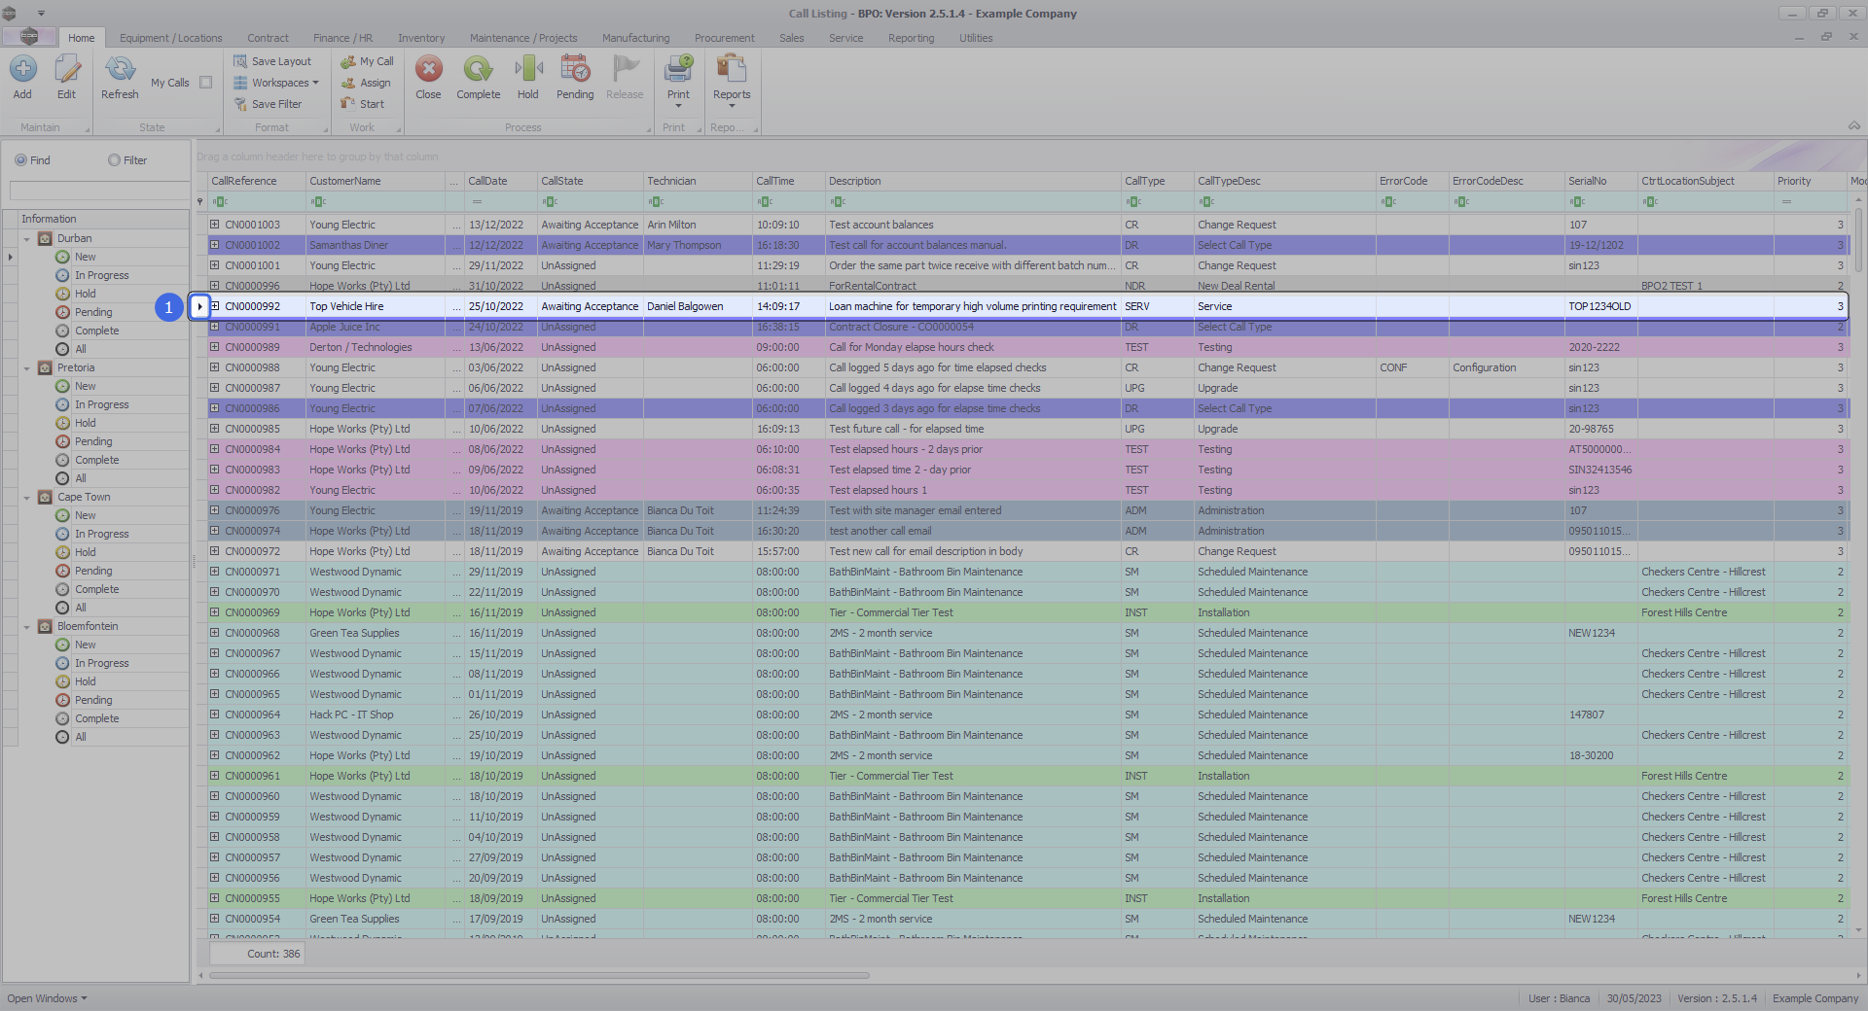Click the Save Layout icon
This screenshot has width=1868, height=1011.
(240, 61)
